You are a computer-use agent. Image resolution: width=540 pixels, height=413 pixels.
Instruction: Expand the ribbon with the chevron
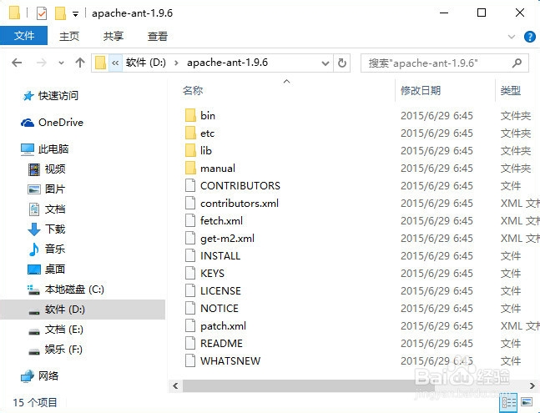point(512,37)
